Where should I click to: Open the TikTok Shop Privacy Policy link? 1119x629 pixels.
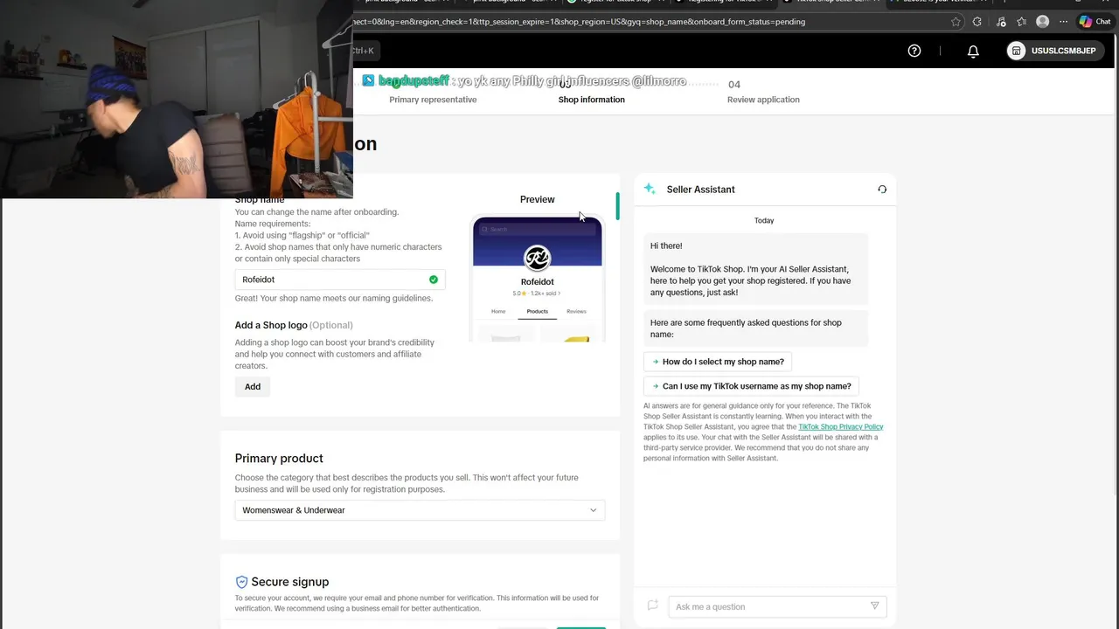841,427
